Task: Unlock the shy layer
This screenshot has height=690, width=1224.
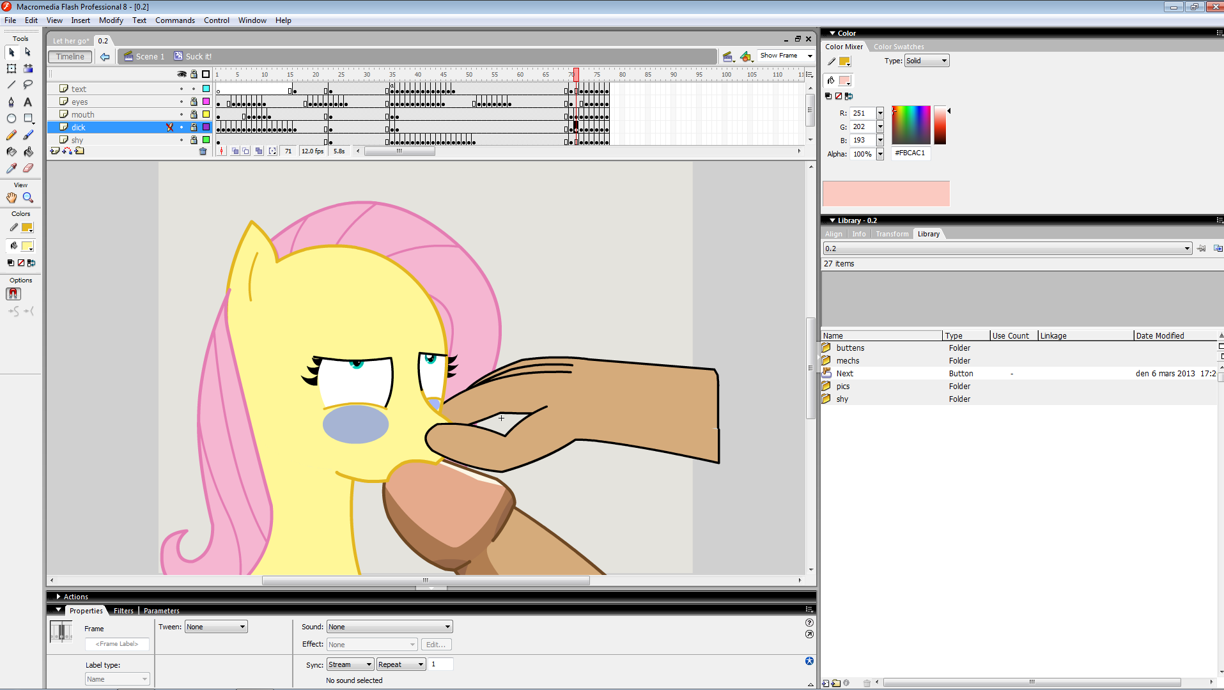Action: point(194,140)
